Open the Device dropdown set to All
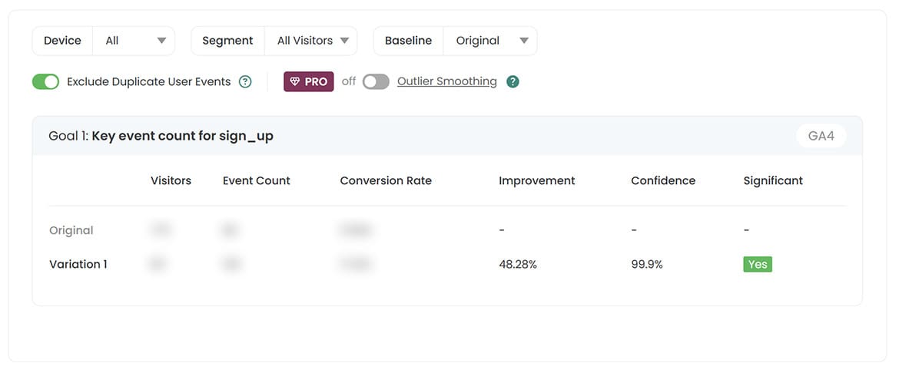This screenshot has width=899, height=373. coord(134,41)
